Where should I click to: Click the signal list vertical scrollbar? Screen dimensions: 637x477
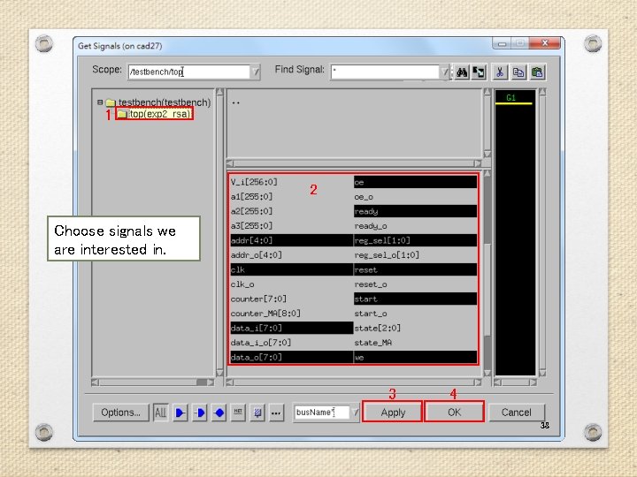pyautogui.click(x=487, y=273)
